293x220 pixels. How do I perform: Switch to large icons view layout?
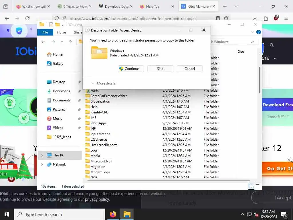(258, 186)
